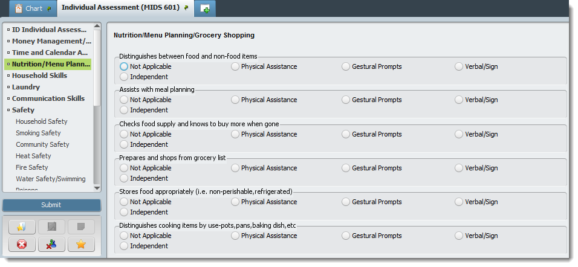
Task: Click the gold star favorite icon button
Action: [x=81, y=244]
